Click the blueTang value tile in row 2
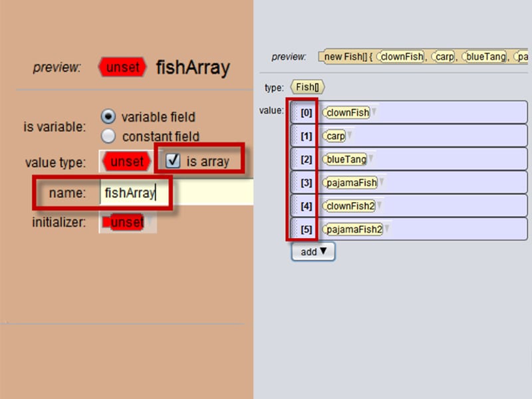This screenshot has width=532, height=399. point(344,159)
